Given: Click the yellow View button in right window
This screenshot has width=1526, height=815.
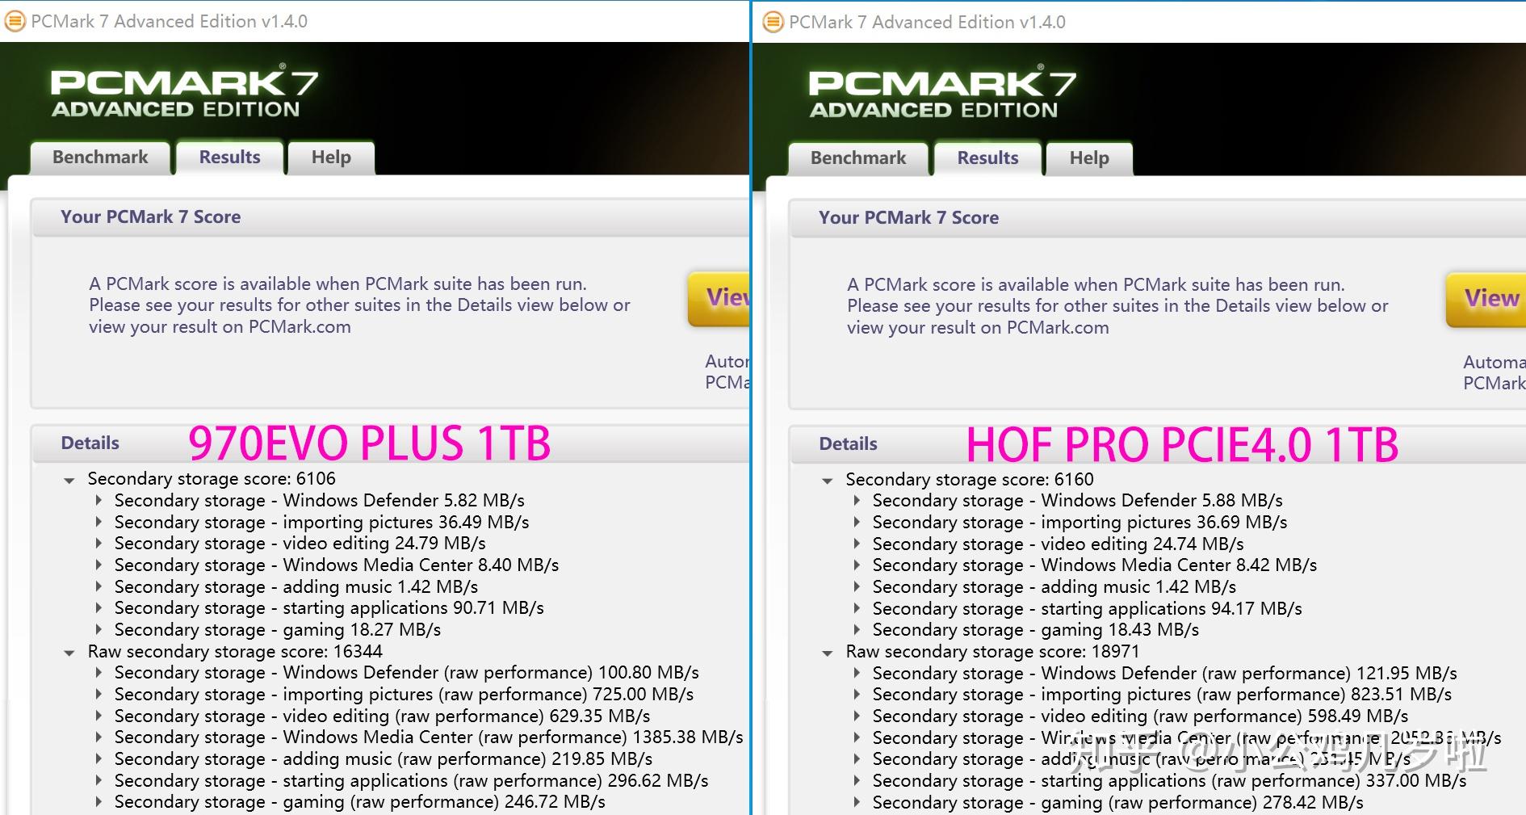Looking at the screenshot, I should point(1490,299).
